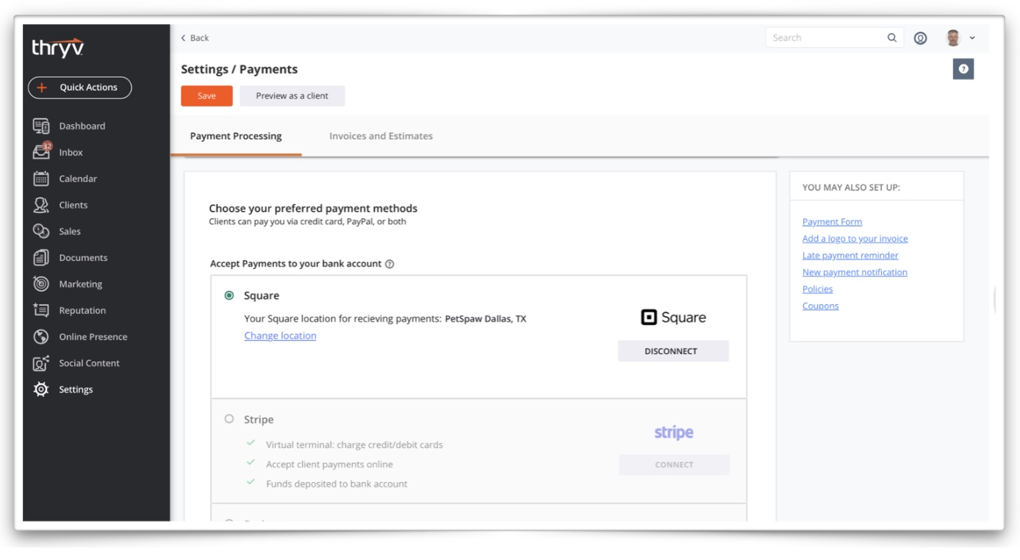1020x560 pixels.
Task: Open the Payment Form link
Action: click(832, 222)
